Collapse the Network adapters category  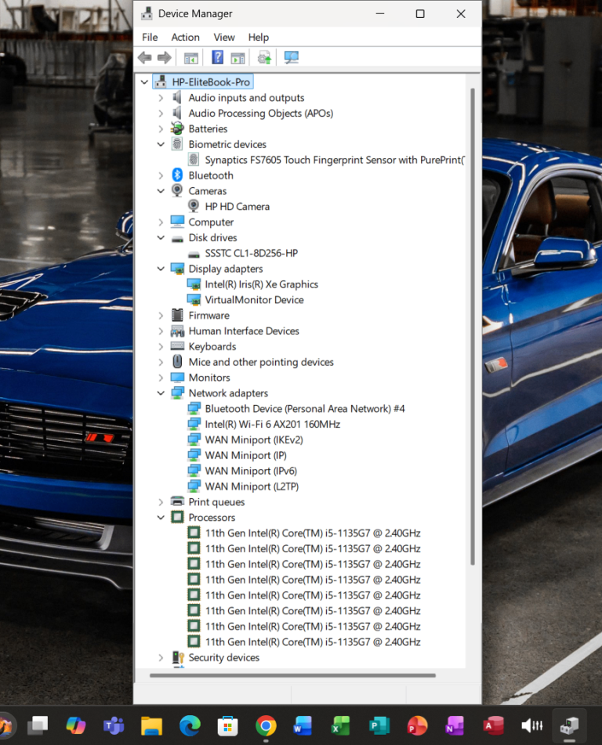pyautogui.click(x=161, y=393)
